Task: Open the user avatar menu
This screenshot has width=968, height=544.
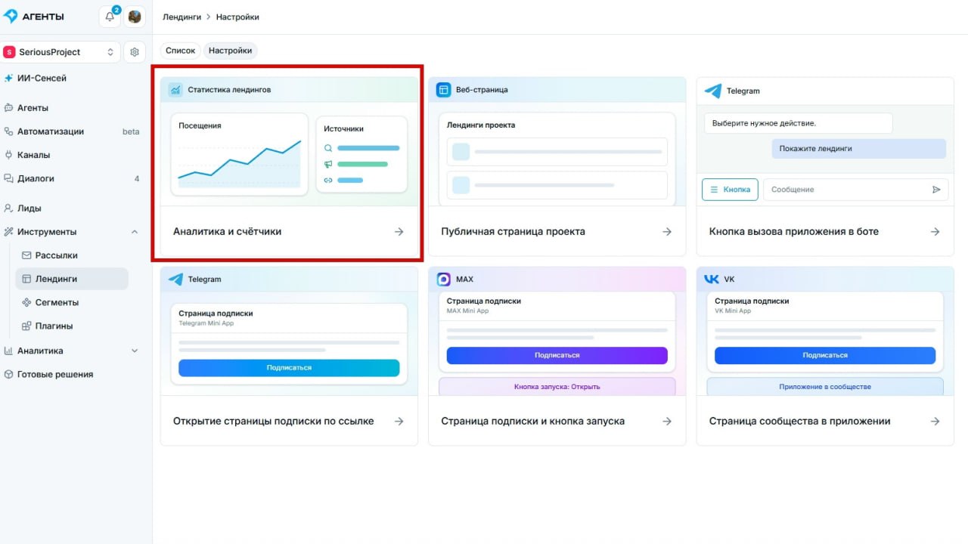Action: (x=135, y=17)
